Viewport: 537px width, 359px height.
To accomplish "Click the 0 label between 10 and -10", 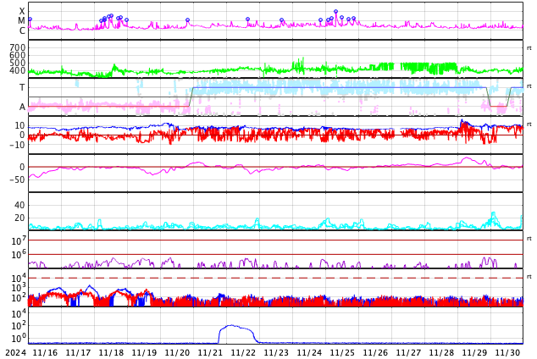I will (x=22, y=135).
